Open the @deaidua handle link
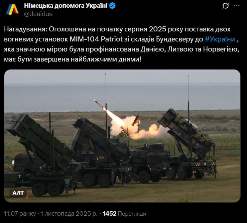This screenshot has height=223, width=247. (38, 14)
